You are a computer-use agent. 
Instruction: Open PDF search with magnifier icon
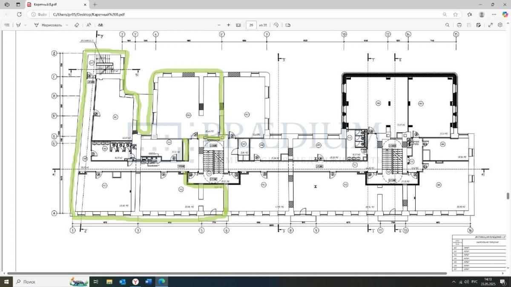click(447, 25)
